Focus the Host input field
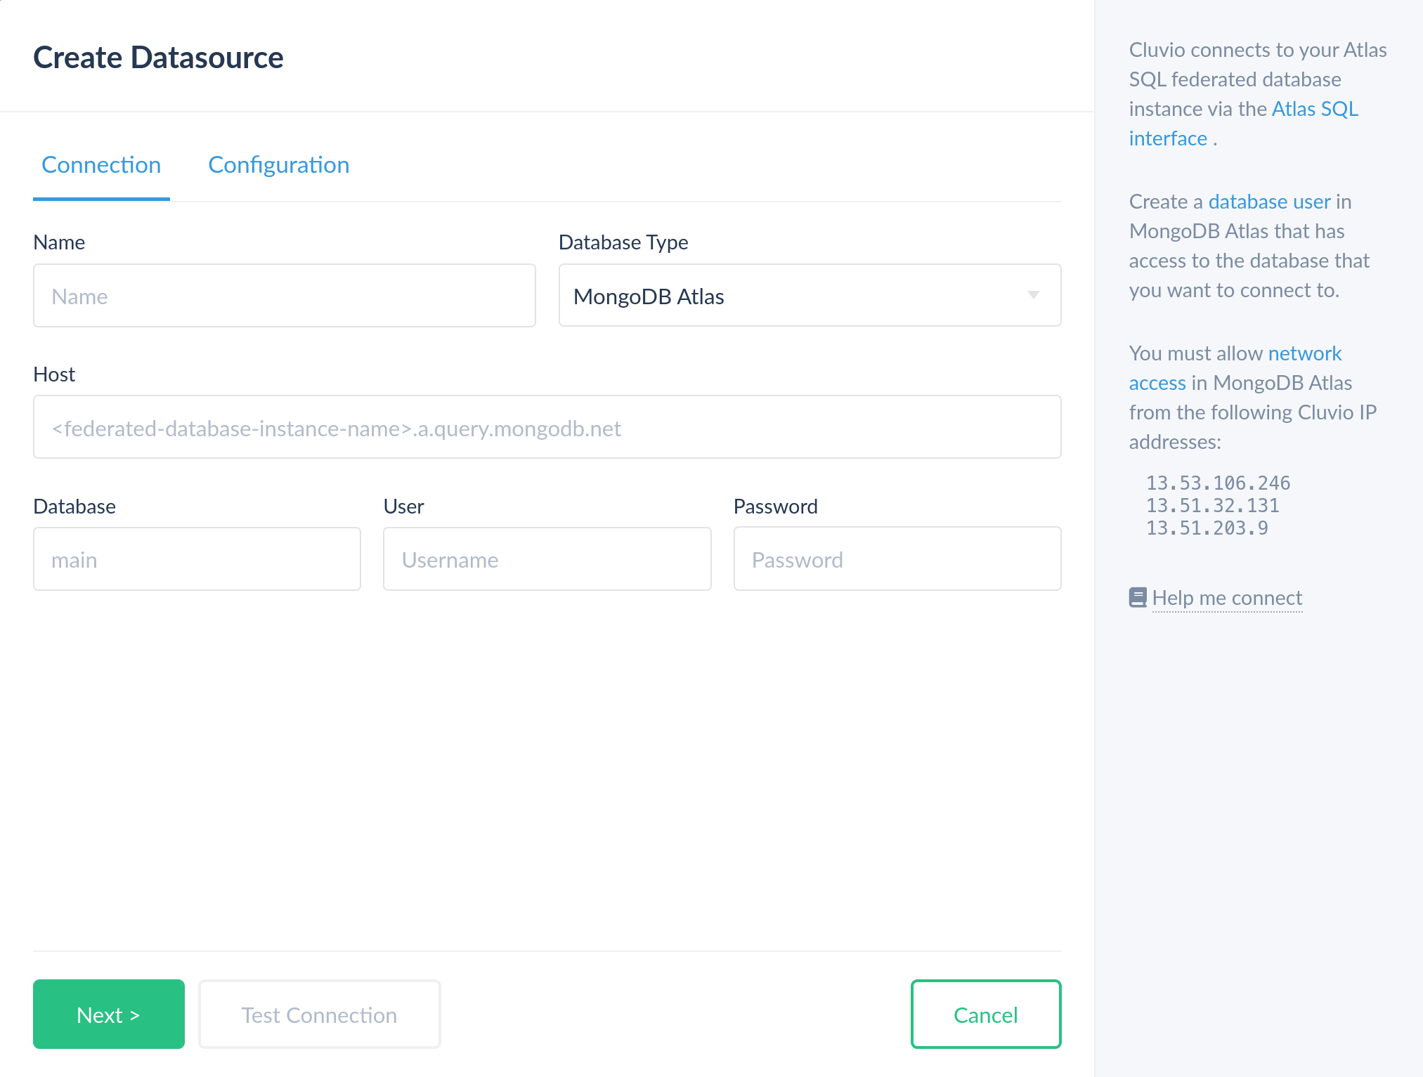 (x=547, y=427)
